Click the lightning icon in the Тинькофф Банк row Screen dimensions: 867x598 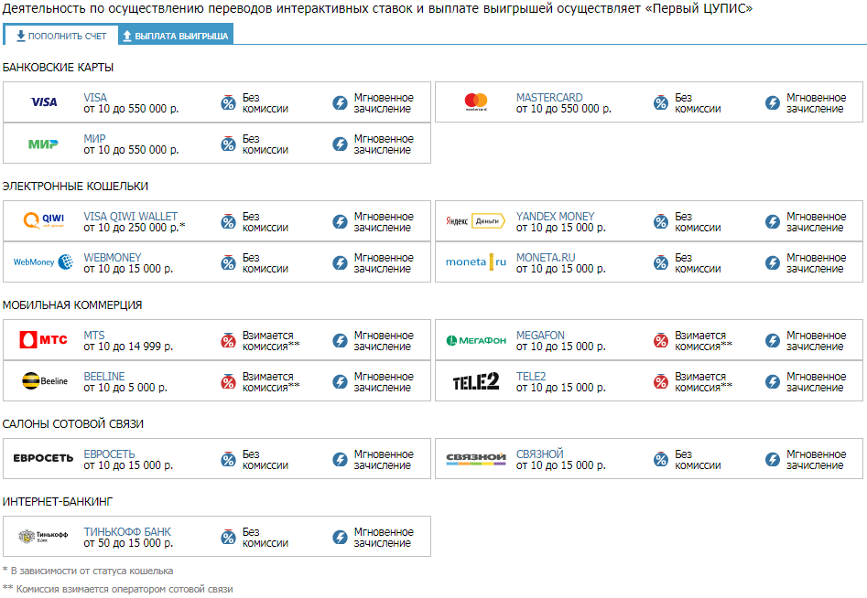pyautogui.click(x=340, y=538)
